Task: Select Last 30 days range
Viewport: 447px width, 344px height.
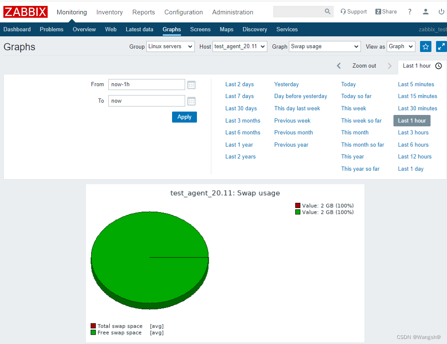Action: [241, 109]
